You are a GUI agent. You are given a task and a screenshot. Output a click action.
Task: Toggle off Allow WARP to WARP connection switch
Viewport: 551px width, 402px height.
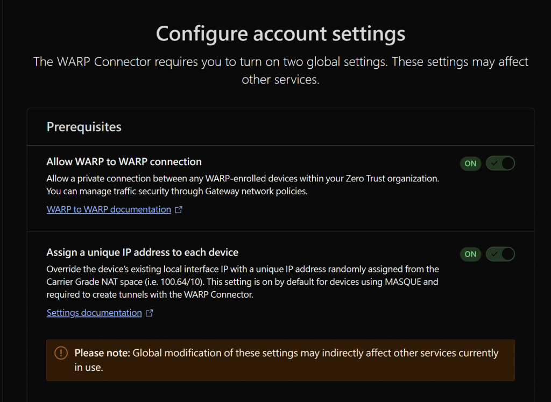tap(500, 164)
